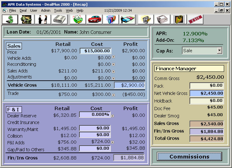Open the Deal menu
This screenshot has height=168, width=232.
[x=23, y=10]
